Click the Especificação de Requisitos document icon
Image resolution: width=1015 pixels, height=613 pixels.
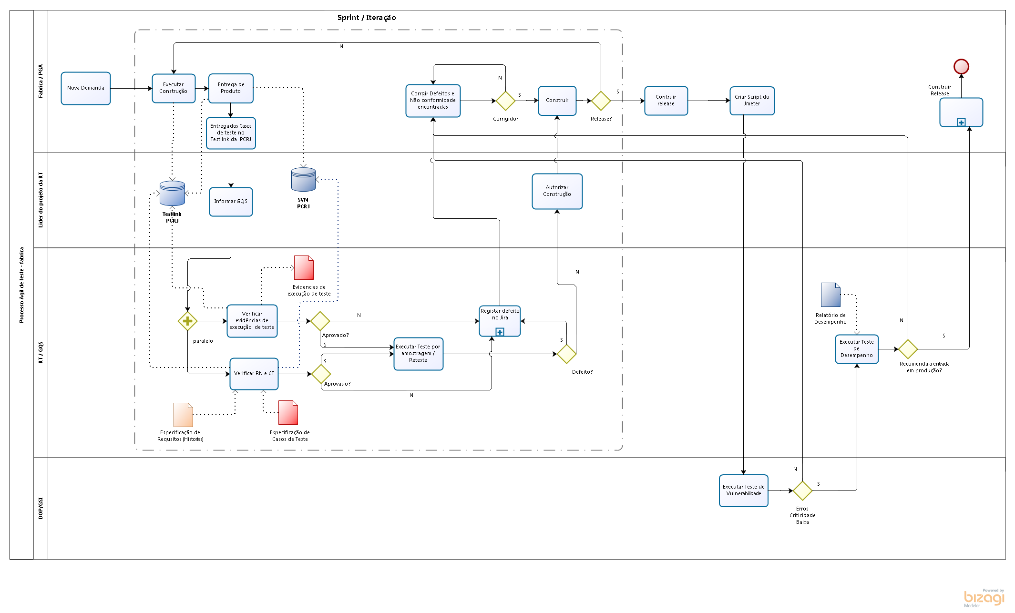pyautogui.click(x=183, y=415)
